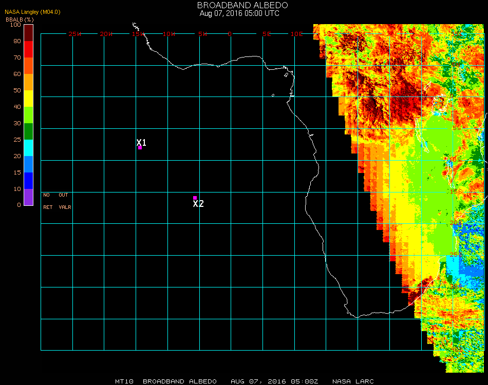The height and width of the screenshot is (385, 488).
Task: Click the '15S' latitude label
Action: tap(456, 191)
